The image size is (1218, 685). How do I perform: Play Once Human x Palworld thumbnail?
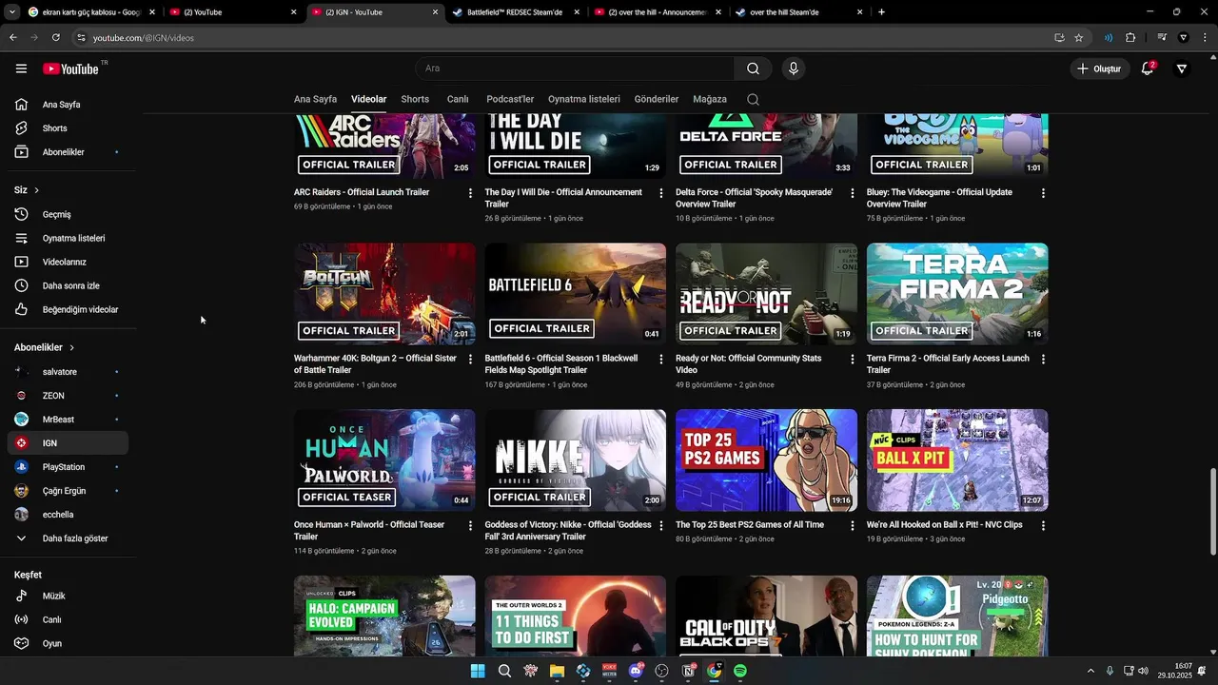384,460
